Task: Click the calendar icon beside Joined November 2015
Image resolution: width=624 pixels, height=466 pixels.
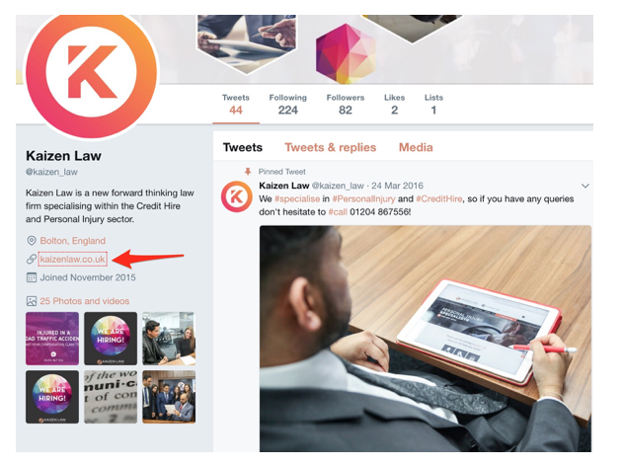Action: coord(32,277)
